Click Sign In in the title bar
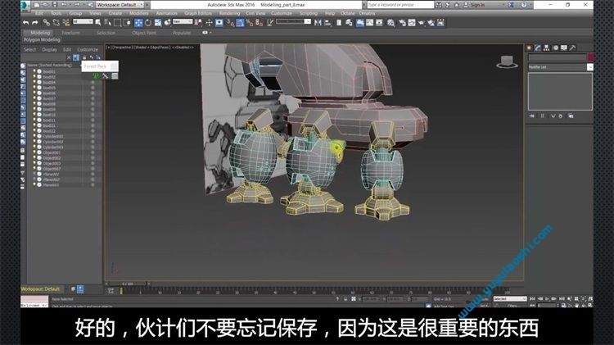The width and height of the screenshot is (614, 345). tap(477, 5)
